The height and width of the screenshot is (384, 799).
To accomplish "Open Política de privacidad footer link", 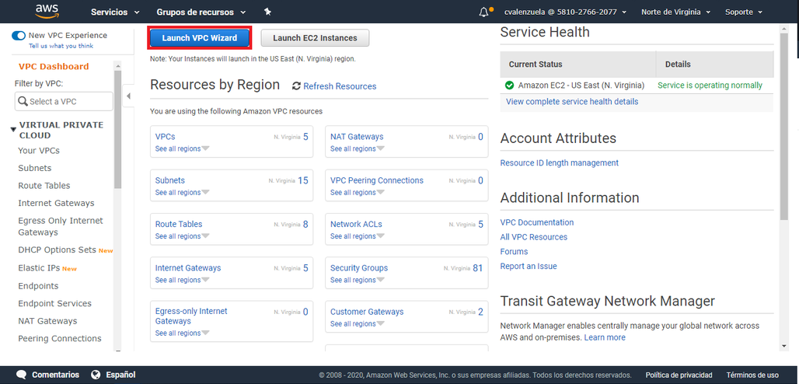I will point(679,375).
